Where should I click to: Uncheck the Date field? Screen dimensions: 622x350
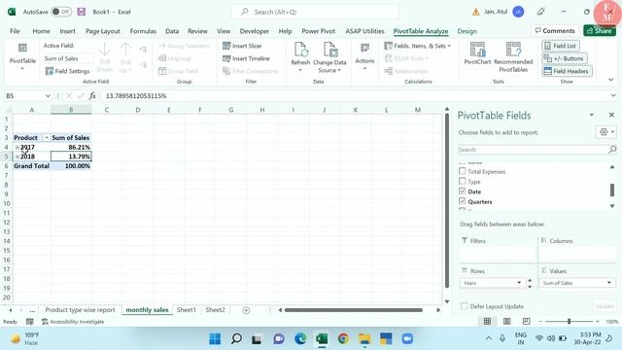coord(463,192)
